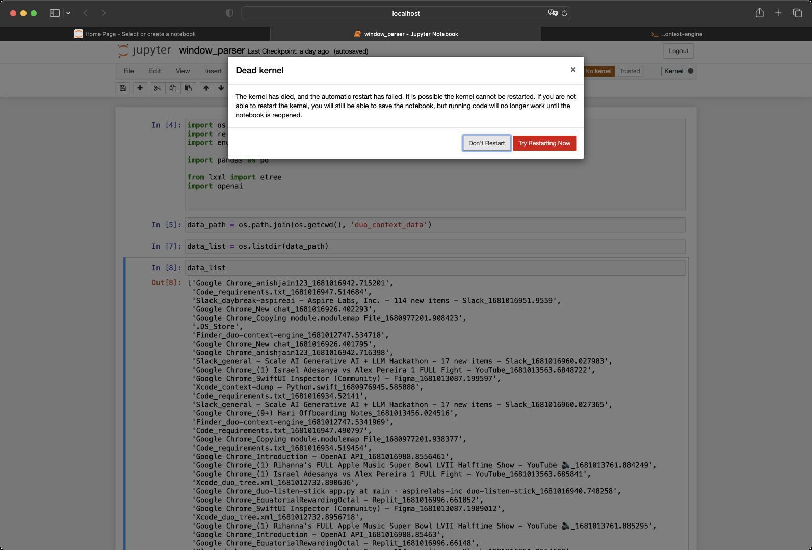Select the data_list code cell In [8]
Viewport: 812px width, 550px height.
(435, 268)
